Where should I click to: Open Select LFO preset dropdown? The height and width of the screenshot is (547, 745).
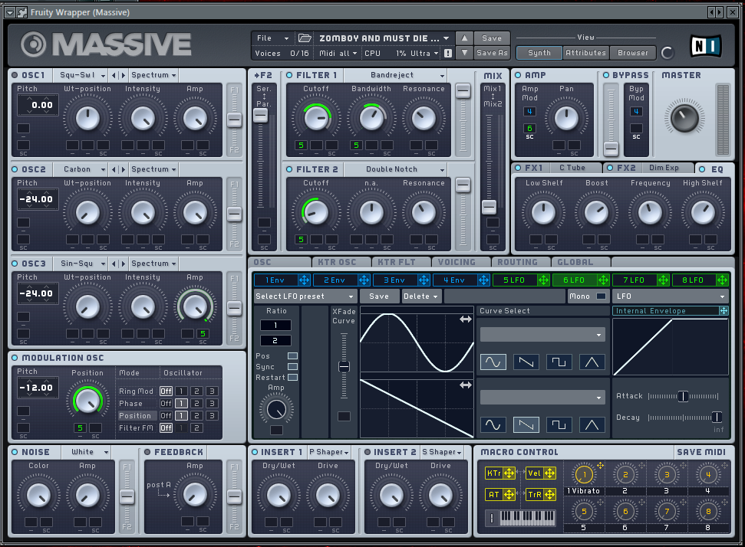[305, 296]
